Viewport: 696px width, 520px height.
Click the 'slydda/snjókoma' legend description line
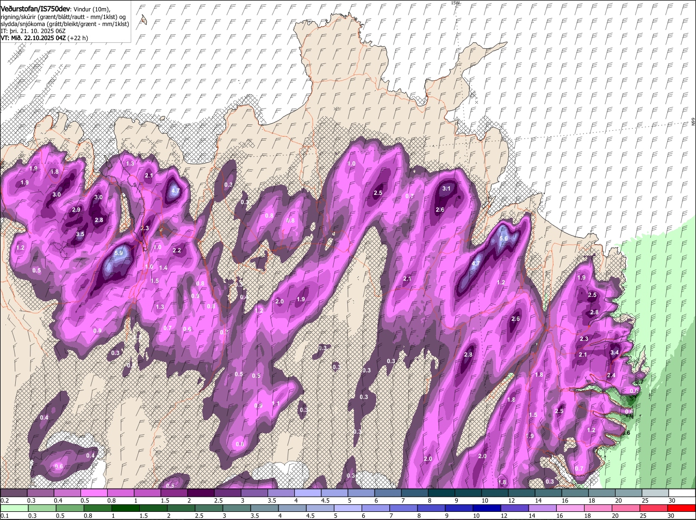point(65,24)
